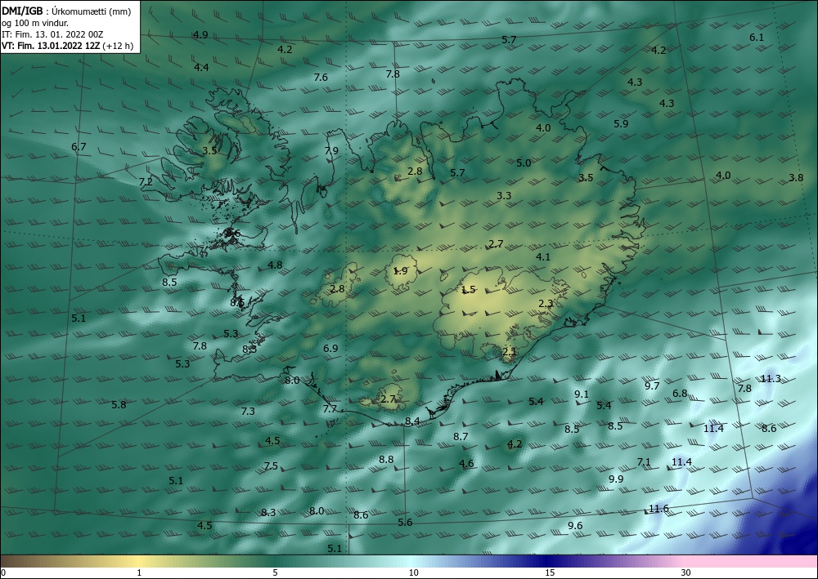Click the 11.6 value on the map

pos(658,509)
